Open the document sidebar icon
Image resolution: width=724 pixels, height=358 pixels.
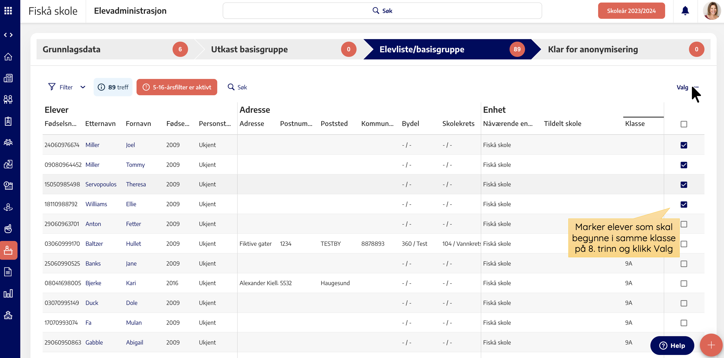click(8, 272)
